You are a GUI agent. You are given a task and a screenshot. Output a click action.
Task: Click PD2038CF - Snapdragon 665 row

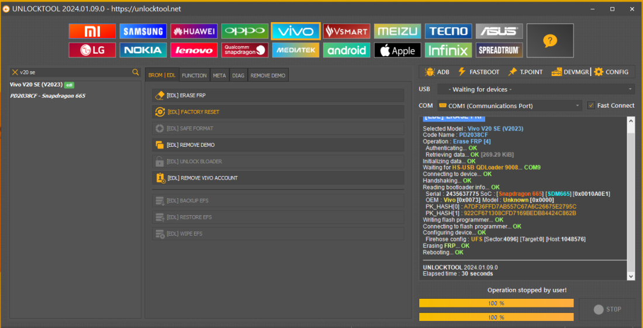pos(47,96)
